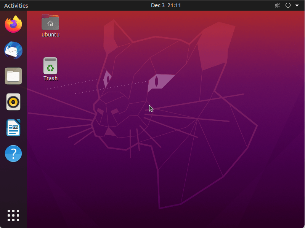This screenshot has height=228, width=305.
Task: Open LibreOffice Writer from the dock
Action: coord(13,128)
